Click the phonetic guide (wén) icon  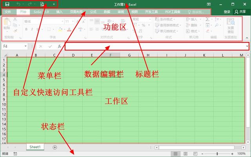[80, 29]
